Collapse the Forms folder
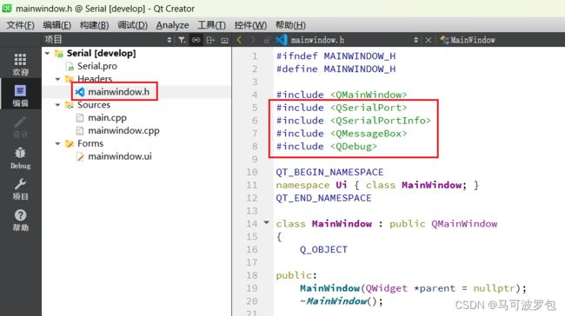Image resolution: width=565 pixels, height=316 pixels. click(x=57, y=143)
